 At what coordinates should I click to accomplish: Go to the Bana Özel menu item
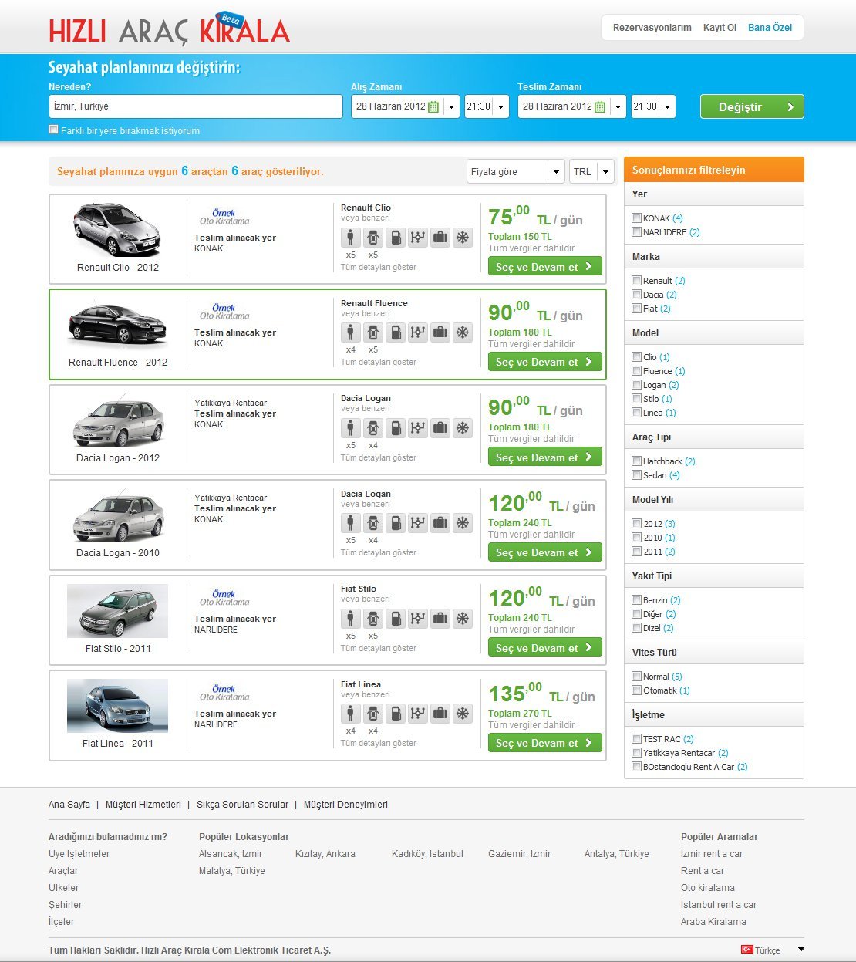coord(770,28)
